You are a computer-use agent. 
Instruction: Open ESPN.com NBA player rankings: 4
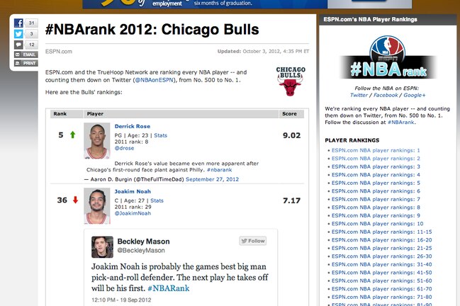point(376,175)
